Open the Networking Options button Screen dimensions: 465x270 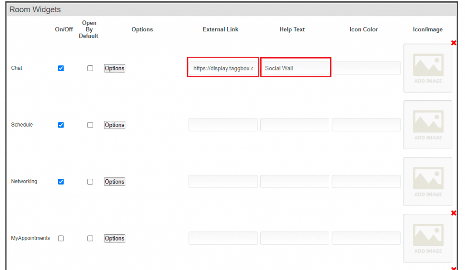(114, 182)
